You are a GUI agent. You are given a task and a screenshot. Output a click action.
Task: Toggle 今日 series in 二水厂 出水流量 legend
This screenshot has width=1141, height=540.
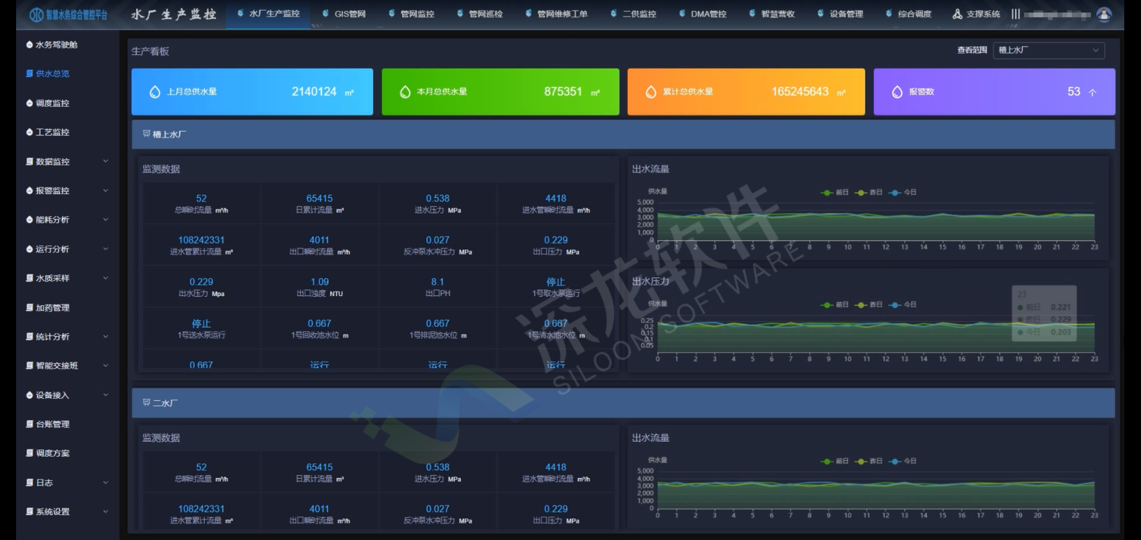[902, 461]
